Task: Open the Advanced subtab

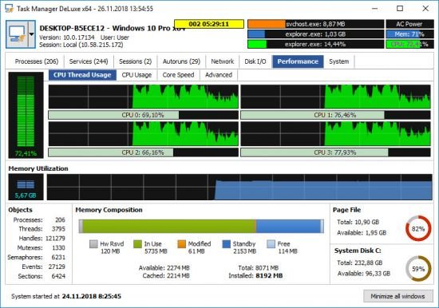Action: coord(219,75)
